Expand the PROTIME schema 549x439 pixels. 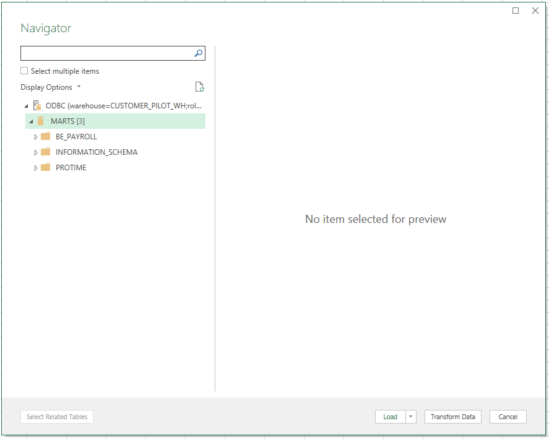point(36,168)
